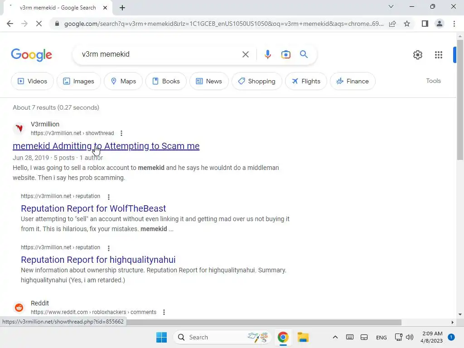The image size is (464, 348).
Task: Switch to Finance results
Action: point(353,81)
